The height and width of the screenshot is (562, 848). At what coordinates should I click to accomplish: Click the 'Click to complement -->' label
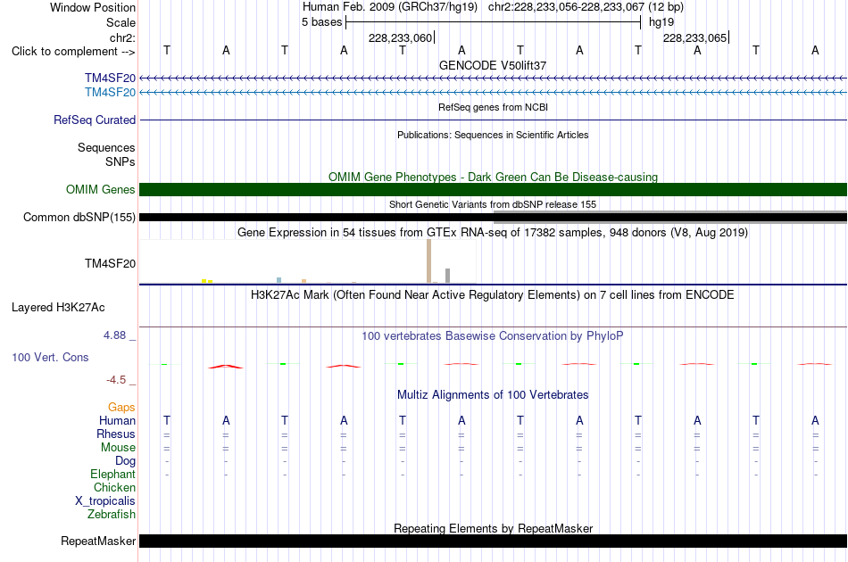pyautogui.click(x=73, y=52)
